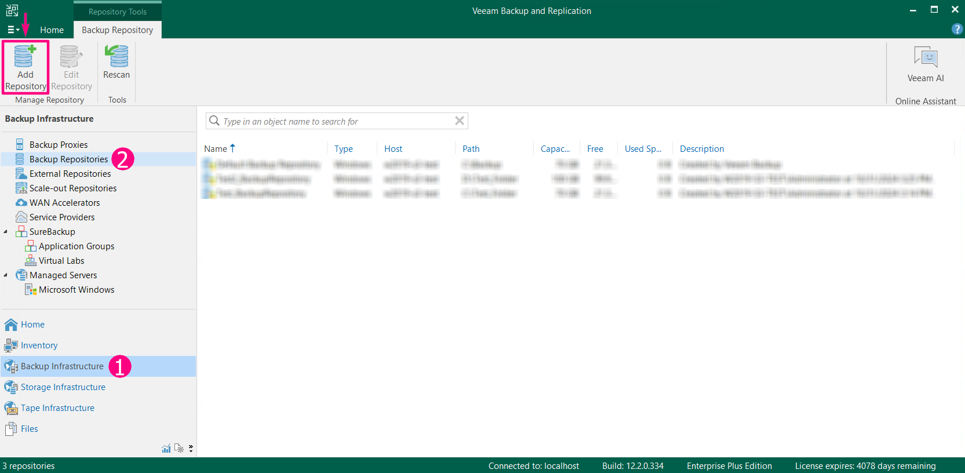Click the greyed-out Edit Repository icon

coord(71,67)
